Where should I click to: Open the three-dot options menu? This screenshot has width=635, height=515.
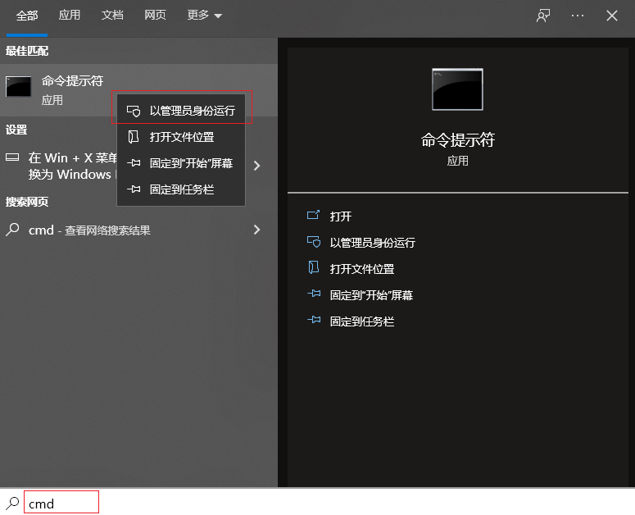578,16
